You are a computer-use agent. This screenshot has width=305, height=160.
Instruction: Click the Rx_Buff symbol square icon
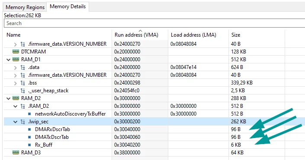coord(29,145)
